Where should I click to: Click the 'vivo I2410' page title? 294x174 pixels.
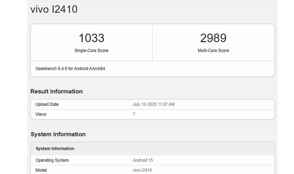pos(54,9)
